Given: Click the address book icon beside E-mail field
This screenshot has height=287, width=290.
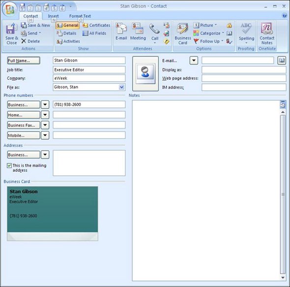Looking at the screenshot, I should 282,61.
